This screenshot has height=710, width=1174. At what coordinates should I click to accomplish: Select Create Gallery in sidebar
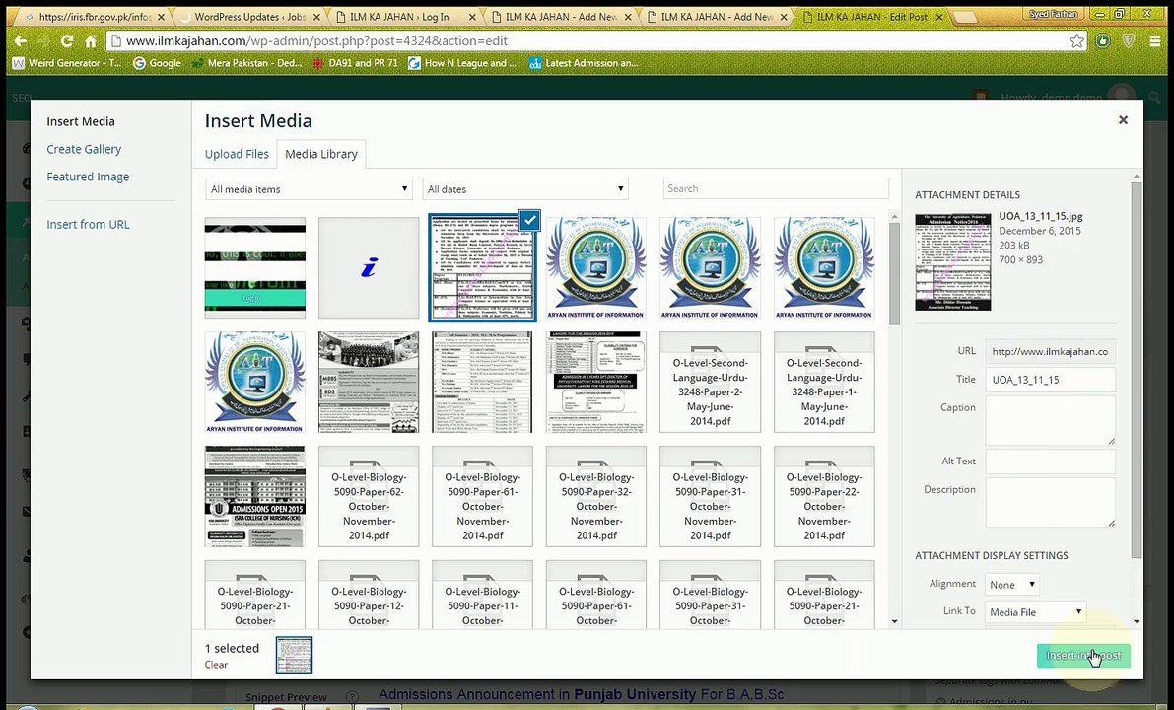(84, 149)
